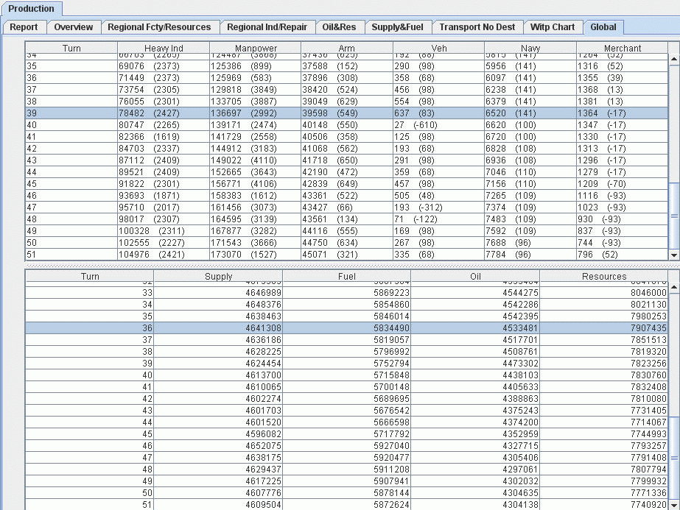Screen dimensions: 680x510
Task: Click the Resources column header
Action: (604, 276)
